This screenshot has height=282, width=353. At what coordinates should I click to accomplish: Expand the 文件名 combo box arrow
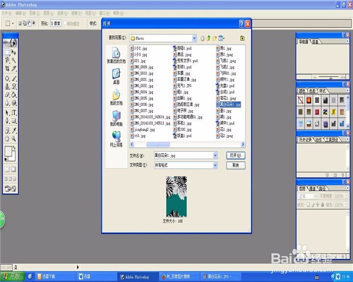[215, 155]
